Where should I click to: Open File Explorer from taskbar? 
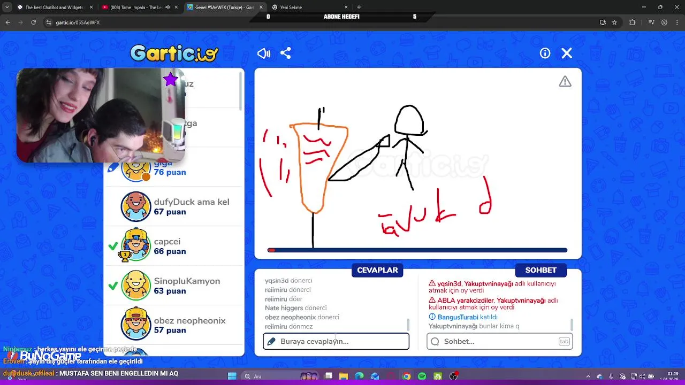[x=344, y=376]
